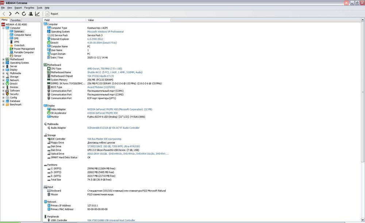Click the Date / Time row icon
The image size is (365, 223).
[x=49, y=57]
